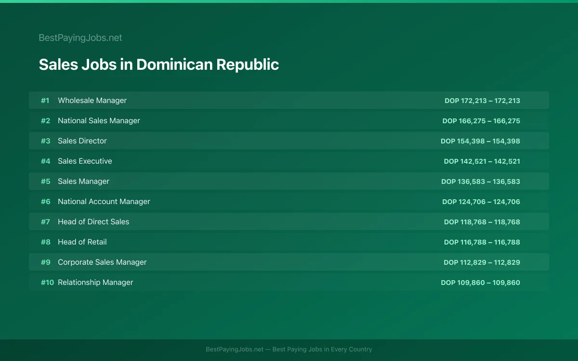The width and height of the screenshot is (578, 361).
Task: Select the Sales Manager job title
Action: point(83,181)
